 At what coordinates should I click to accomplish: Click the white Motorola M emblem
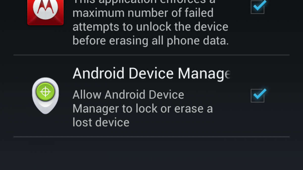[45, 9]
